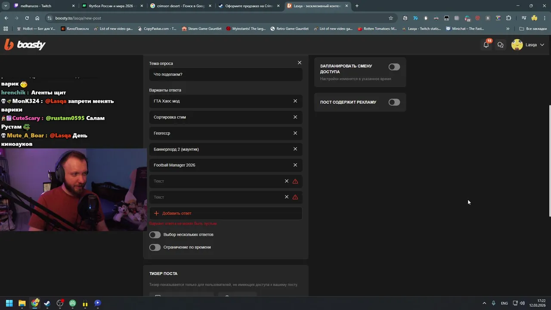Open the tab search dropdown arrow

pos(6,6)
